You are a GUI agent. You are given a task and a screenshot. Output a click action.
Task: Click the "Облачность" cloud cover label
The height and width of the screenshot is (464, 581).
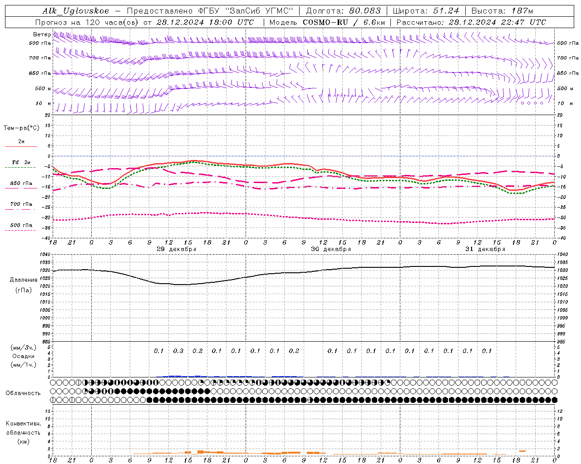23,393
